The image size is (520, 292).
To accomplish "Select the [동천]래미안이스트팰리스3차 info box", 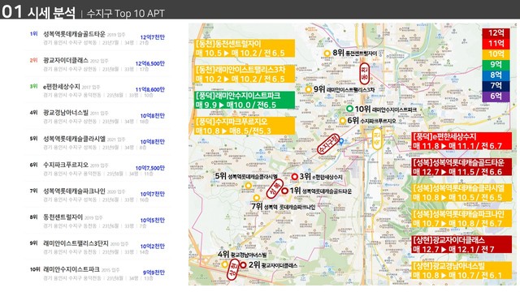I will click(x=245, y=74).
